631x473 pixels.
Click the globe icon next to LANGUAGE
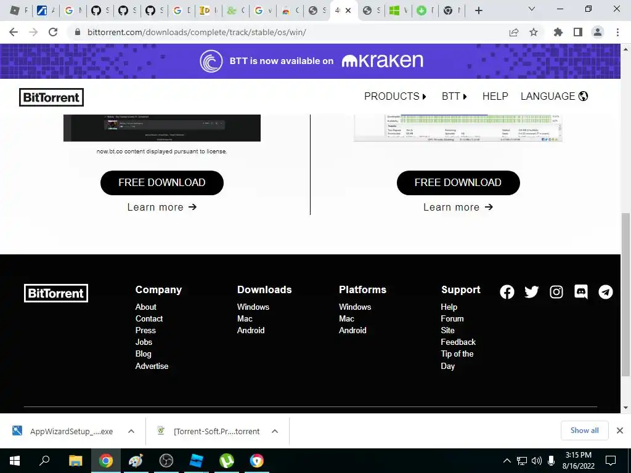pos(583,96)
